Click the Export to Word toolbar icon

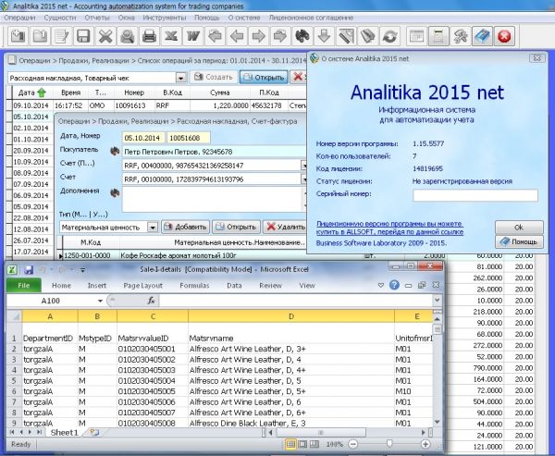pyautogui.click(x=193, y=36)
